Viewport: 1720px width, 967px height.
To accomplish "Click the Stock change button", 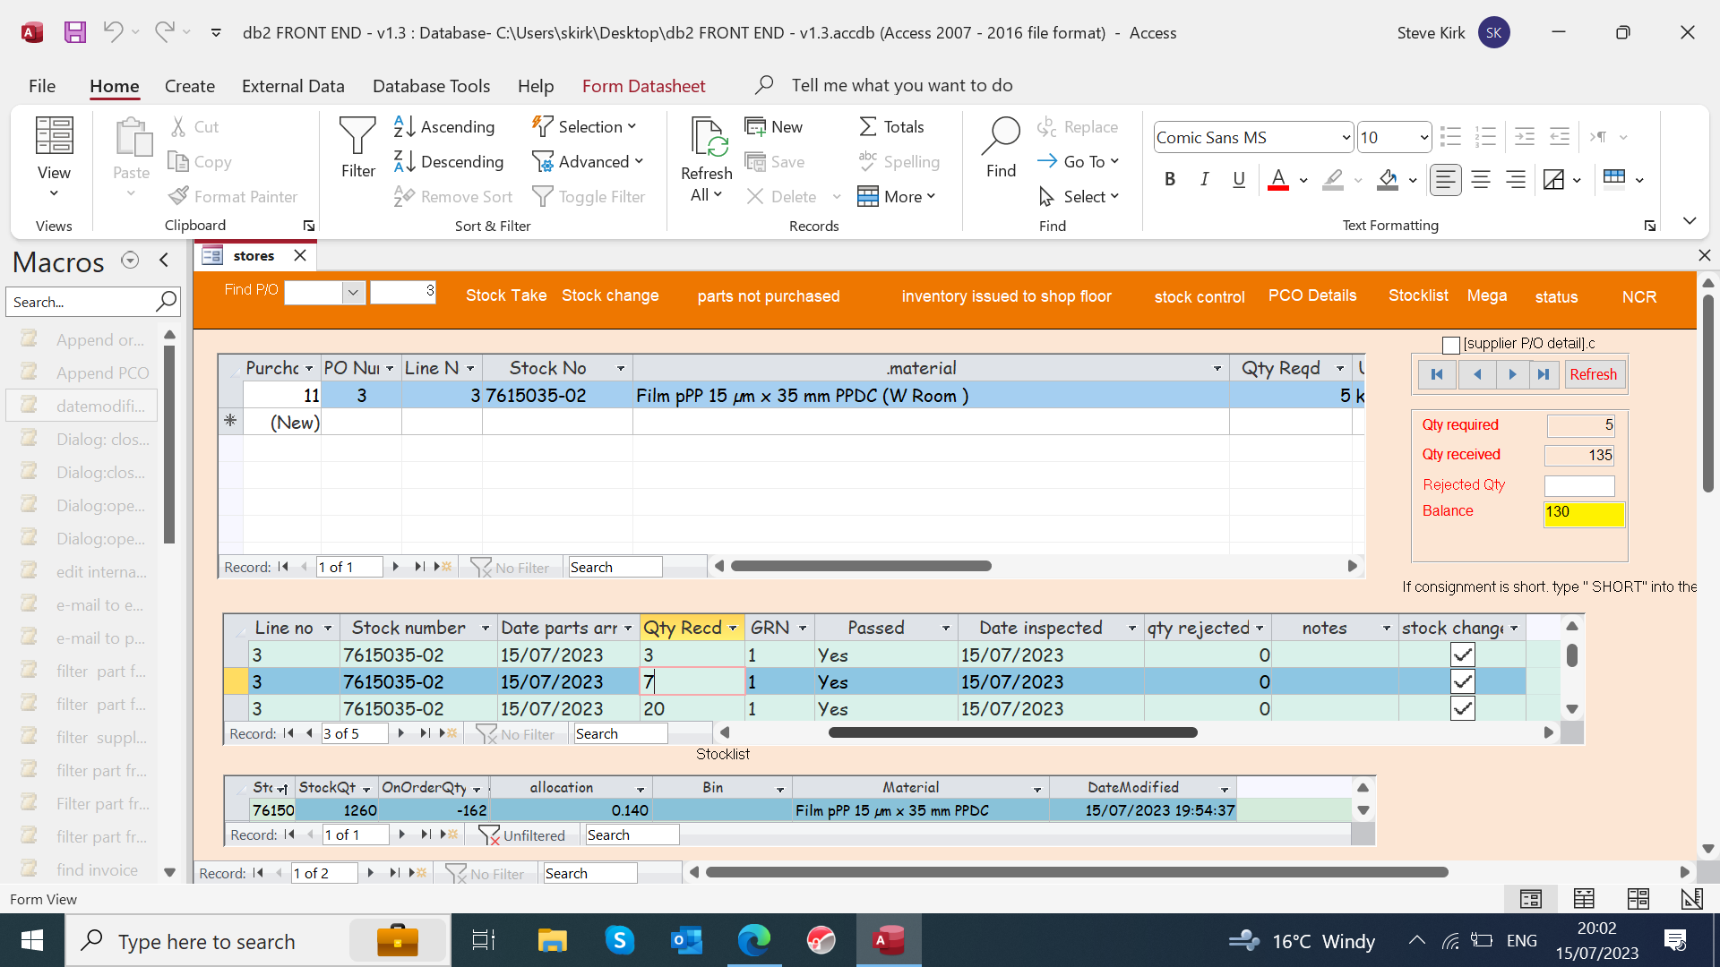I will click(610, 295).
